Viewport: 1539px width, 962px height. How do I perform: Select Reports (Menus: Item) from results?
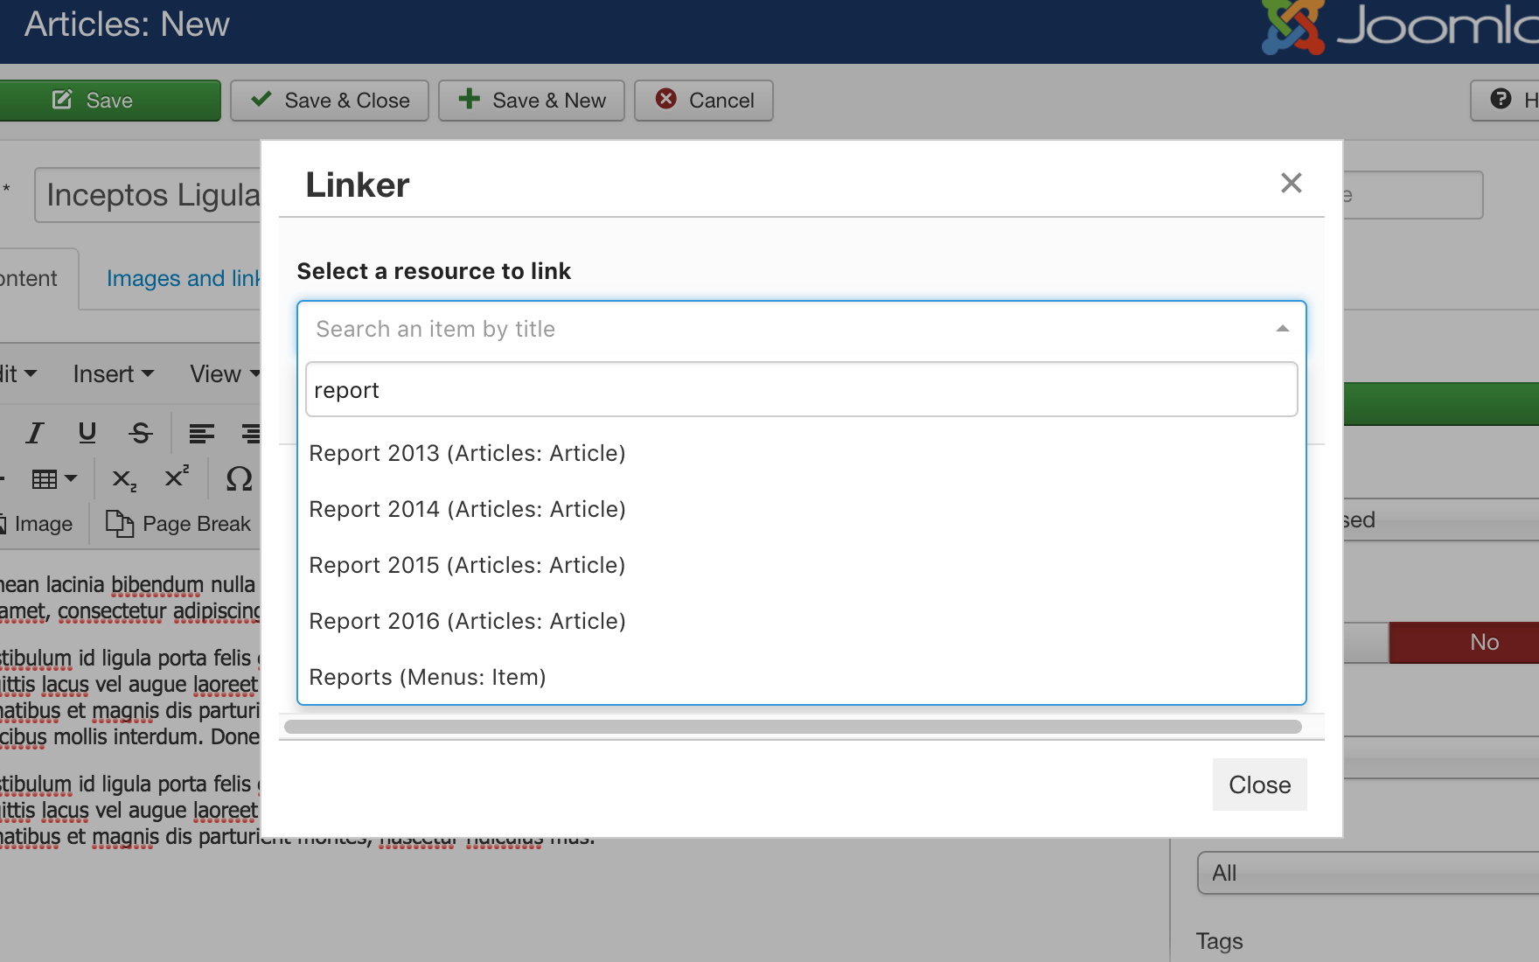tap(428, 677)
